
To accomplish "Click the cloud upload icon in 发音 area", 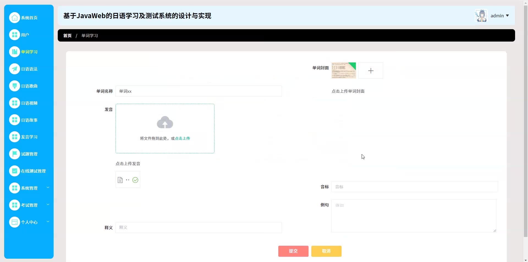I will coord(165,122).
